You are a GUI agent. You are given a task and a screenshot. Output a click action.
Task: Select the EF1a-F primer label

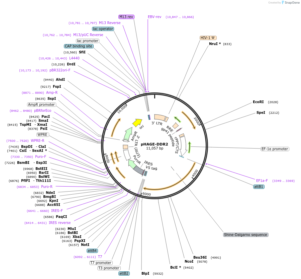(x=262, y=181)
